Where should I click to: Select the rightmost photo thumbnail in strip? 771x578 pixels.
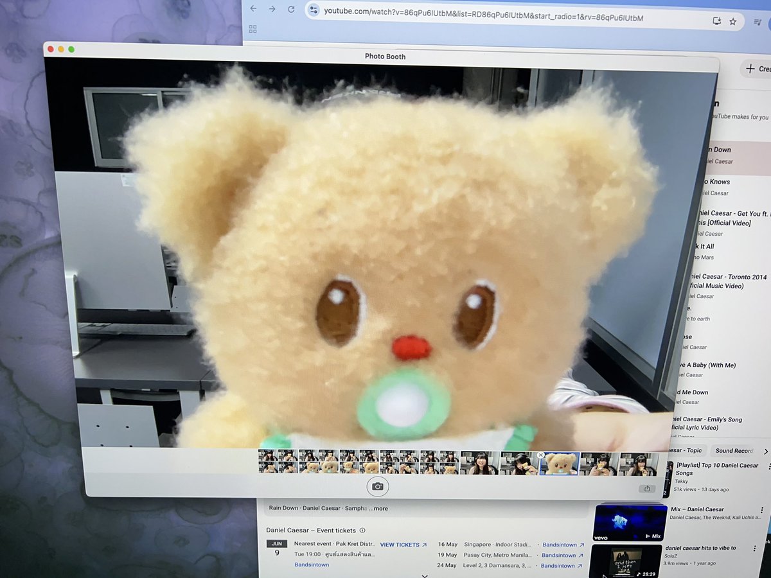tap(639, 464)
